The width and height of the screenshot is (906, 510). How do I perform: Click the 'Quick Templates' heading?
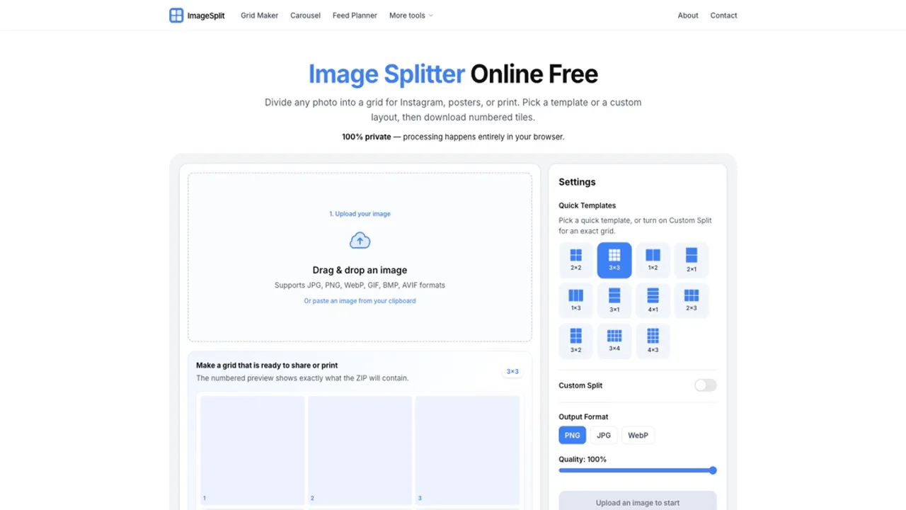587,205
